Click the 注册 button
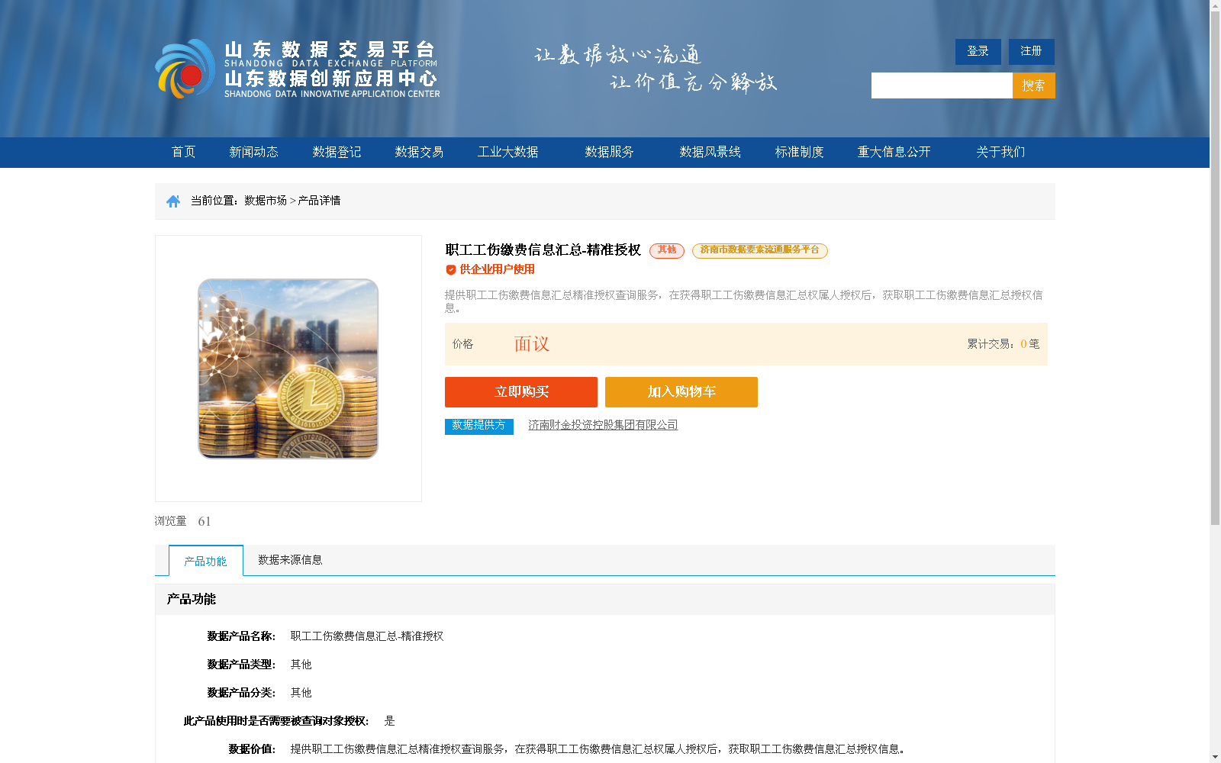 1032,52
